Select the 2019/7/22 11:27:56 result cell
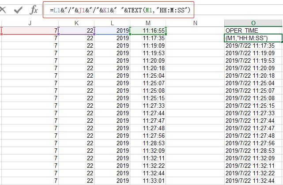283x185 pixels. point(253,143)
